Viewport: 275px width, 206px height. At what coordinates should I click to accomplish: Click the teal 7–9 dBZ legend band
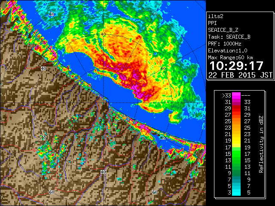coord(236,180)
